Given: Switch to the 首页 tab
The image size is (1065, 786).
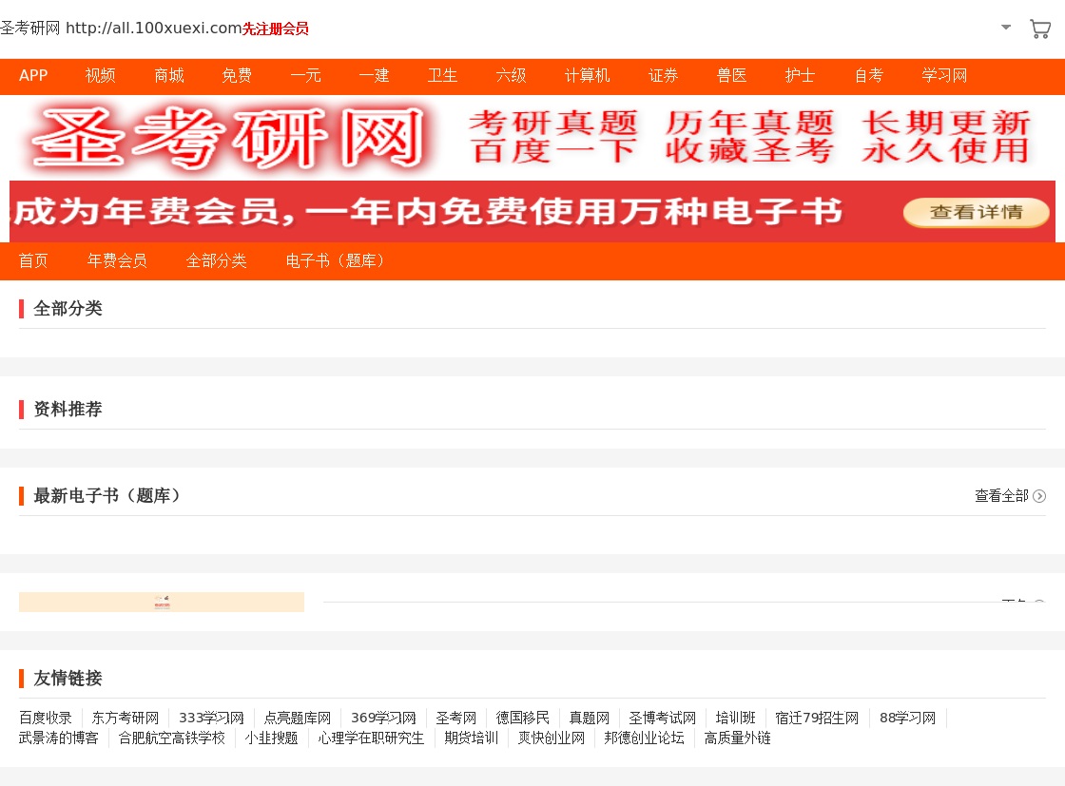Looking at the screenshot, I should click(33, 260).
